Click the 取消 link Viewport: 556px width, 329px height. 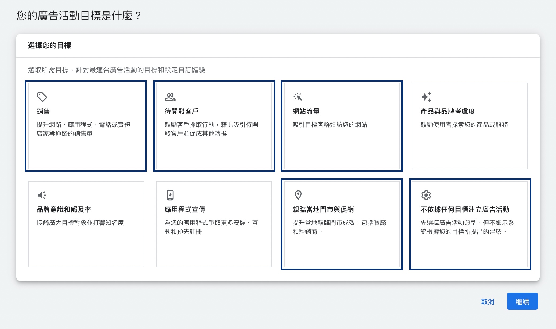pos(488,302)
